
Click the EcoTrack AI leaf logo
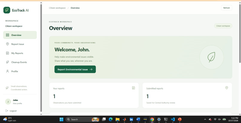coord(7,10)
